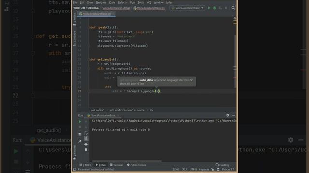The image size is (309, 173).
Task: Open the Navigate menu
Action: (101, 2)
